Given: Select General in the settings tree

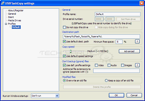Looking at the screenshot, I should tap(12, 14).
